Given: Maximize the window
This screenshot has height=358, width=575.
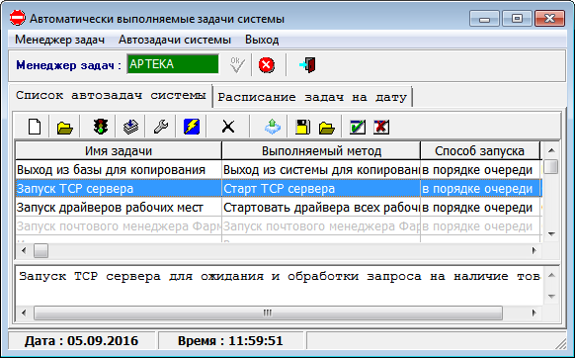Looking at the screenshot, I should point(517,18).
